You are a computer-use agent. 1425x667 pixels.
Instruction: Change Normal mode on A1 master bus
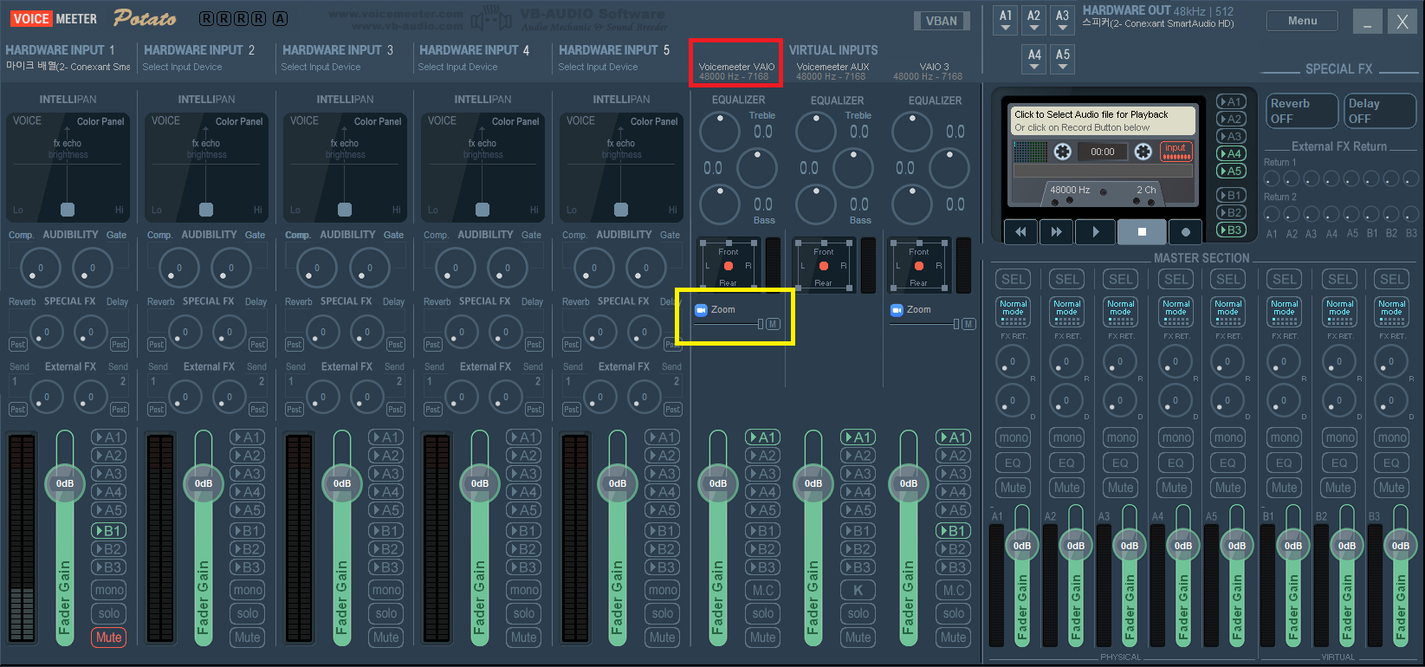point(1013,312)
